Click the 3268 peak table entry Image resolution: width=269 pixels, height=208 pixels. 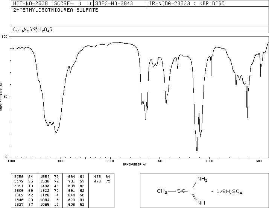point(23,177)
